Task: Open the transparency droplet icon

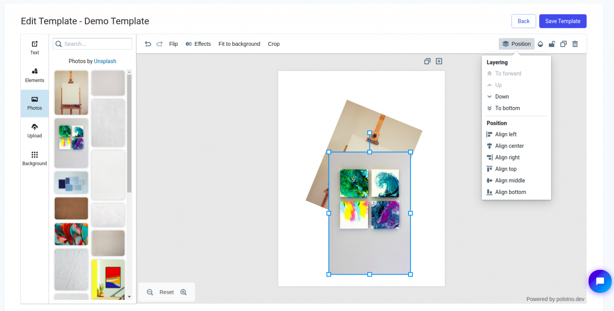Action: coord(540,44)
